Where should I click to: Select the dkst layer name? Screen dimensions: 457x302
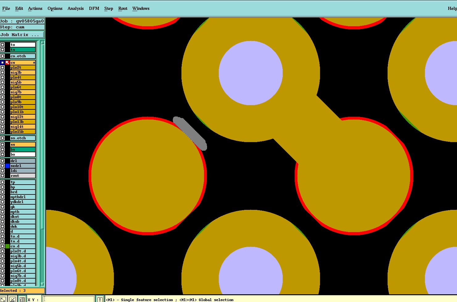pos(23,217)
